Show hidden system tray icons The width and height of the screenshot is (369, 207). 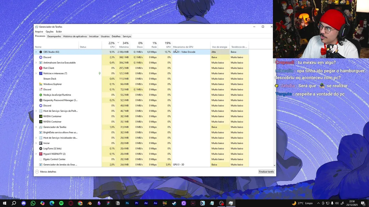pyautogui.click(x=318, y=203)
